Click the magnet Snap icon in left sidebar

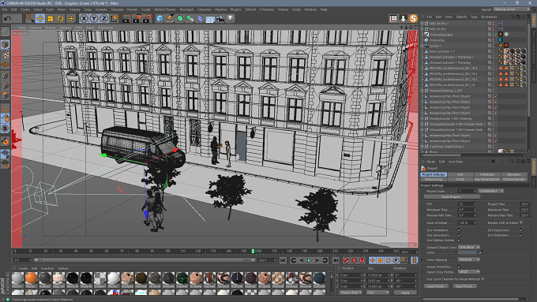(6, 141)
